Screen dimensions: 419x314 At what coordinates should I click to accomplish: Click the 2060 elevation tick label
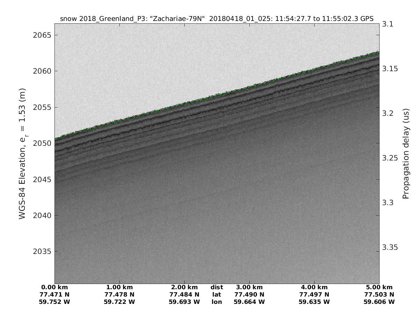pos(42,71)
